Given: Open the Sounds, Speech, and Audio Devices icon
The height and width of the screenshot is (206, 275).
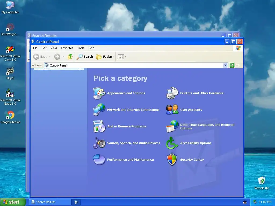Looking at the screenshot, I should 99,143.
